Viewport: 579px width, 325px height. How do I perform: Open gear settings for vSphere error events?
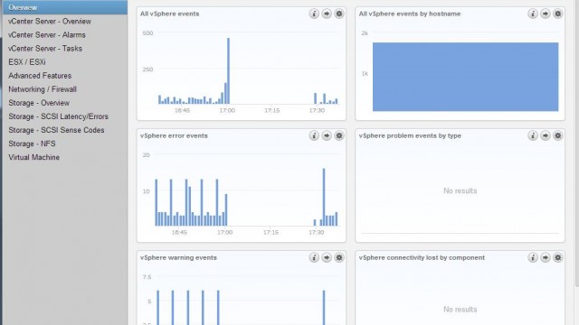point(339,135)
